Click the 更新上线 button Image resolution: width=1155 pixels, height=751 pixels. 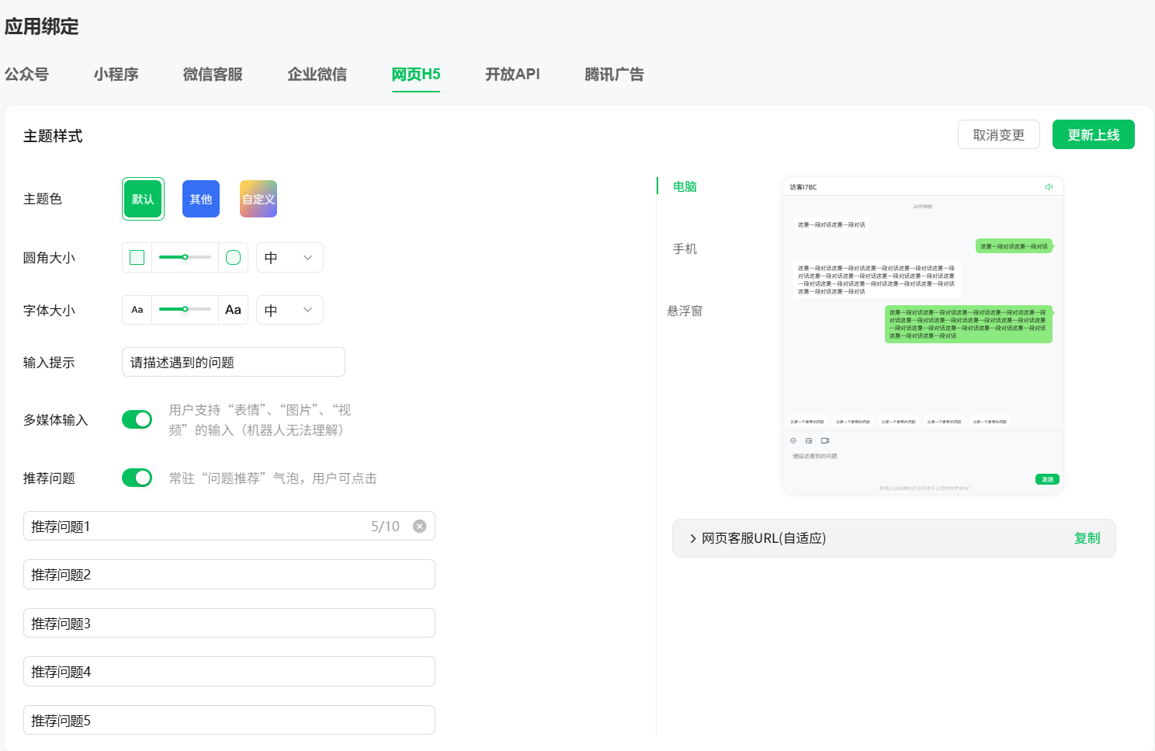(1094, 134)
